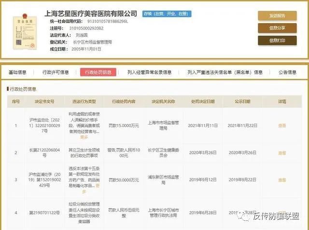
Task: Click the 公示日期 column header
Action: 242,102
